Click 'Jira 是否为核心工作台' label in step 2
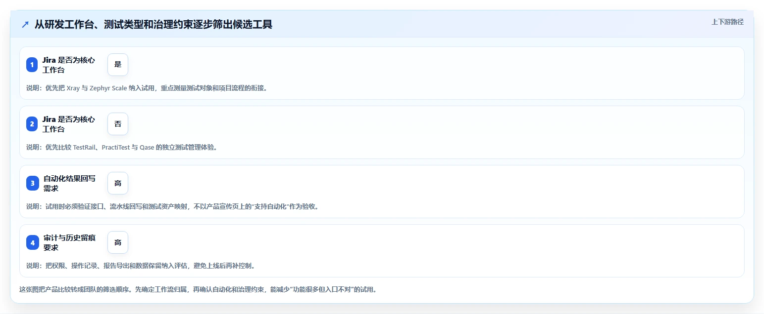The image size is (764, 314). 69,124
